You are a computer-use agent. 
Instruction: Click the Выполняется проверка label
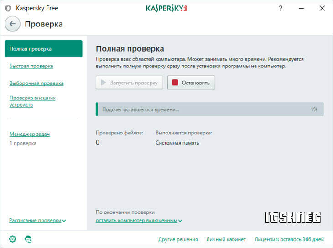pyautogui.click(x=184, y=133)
